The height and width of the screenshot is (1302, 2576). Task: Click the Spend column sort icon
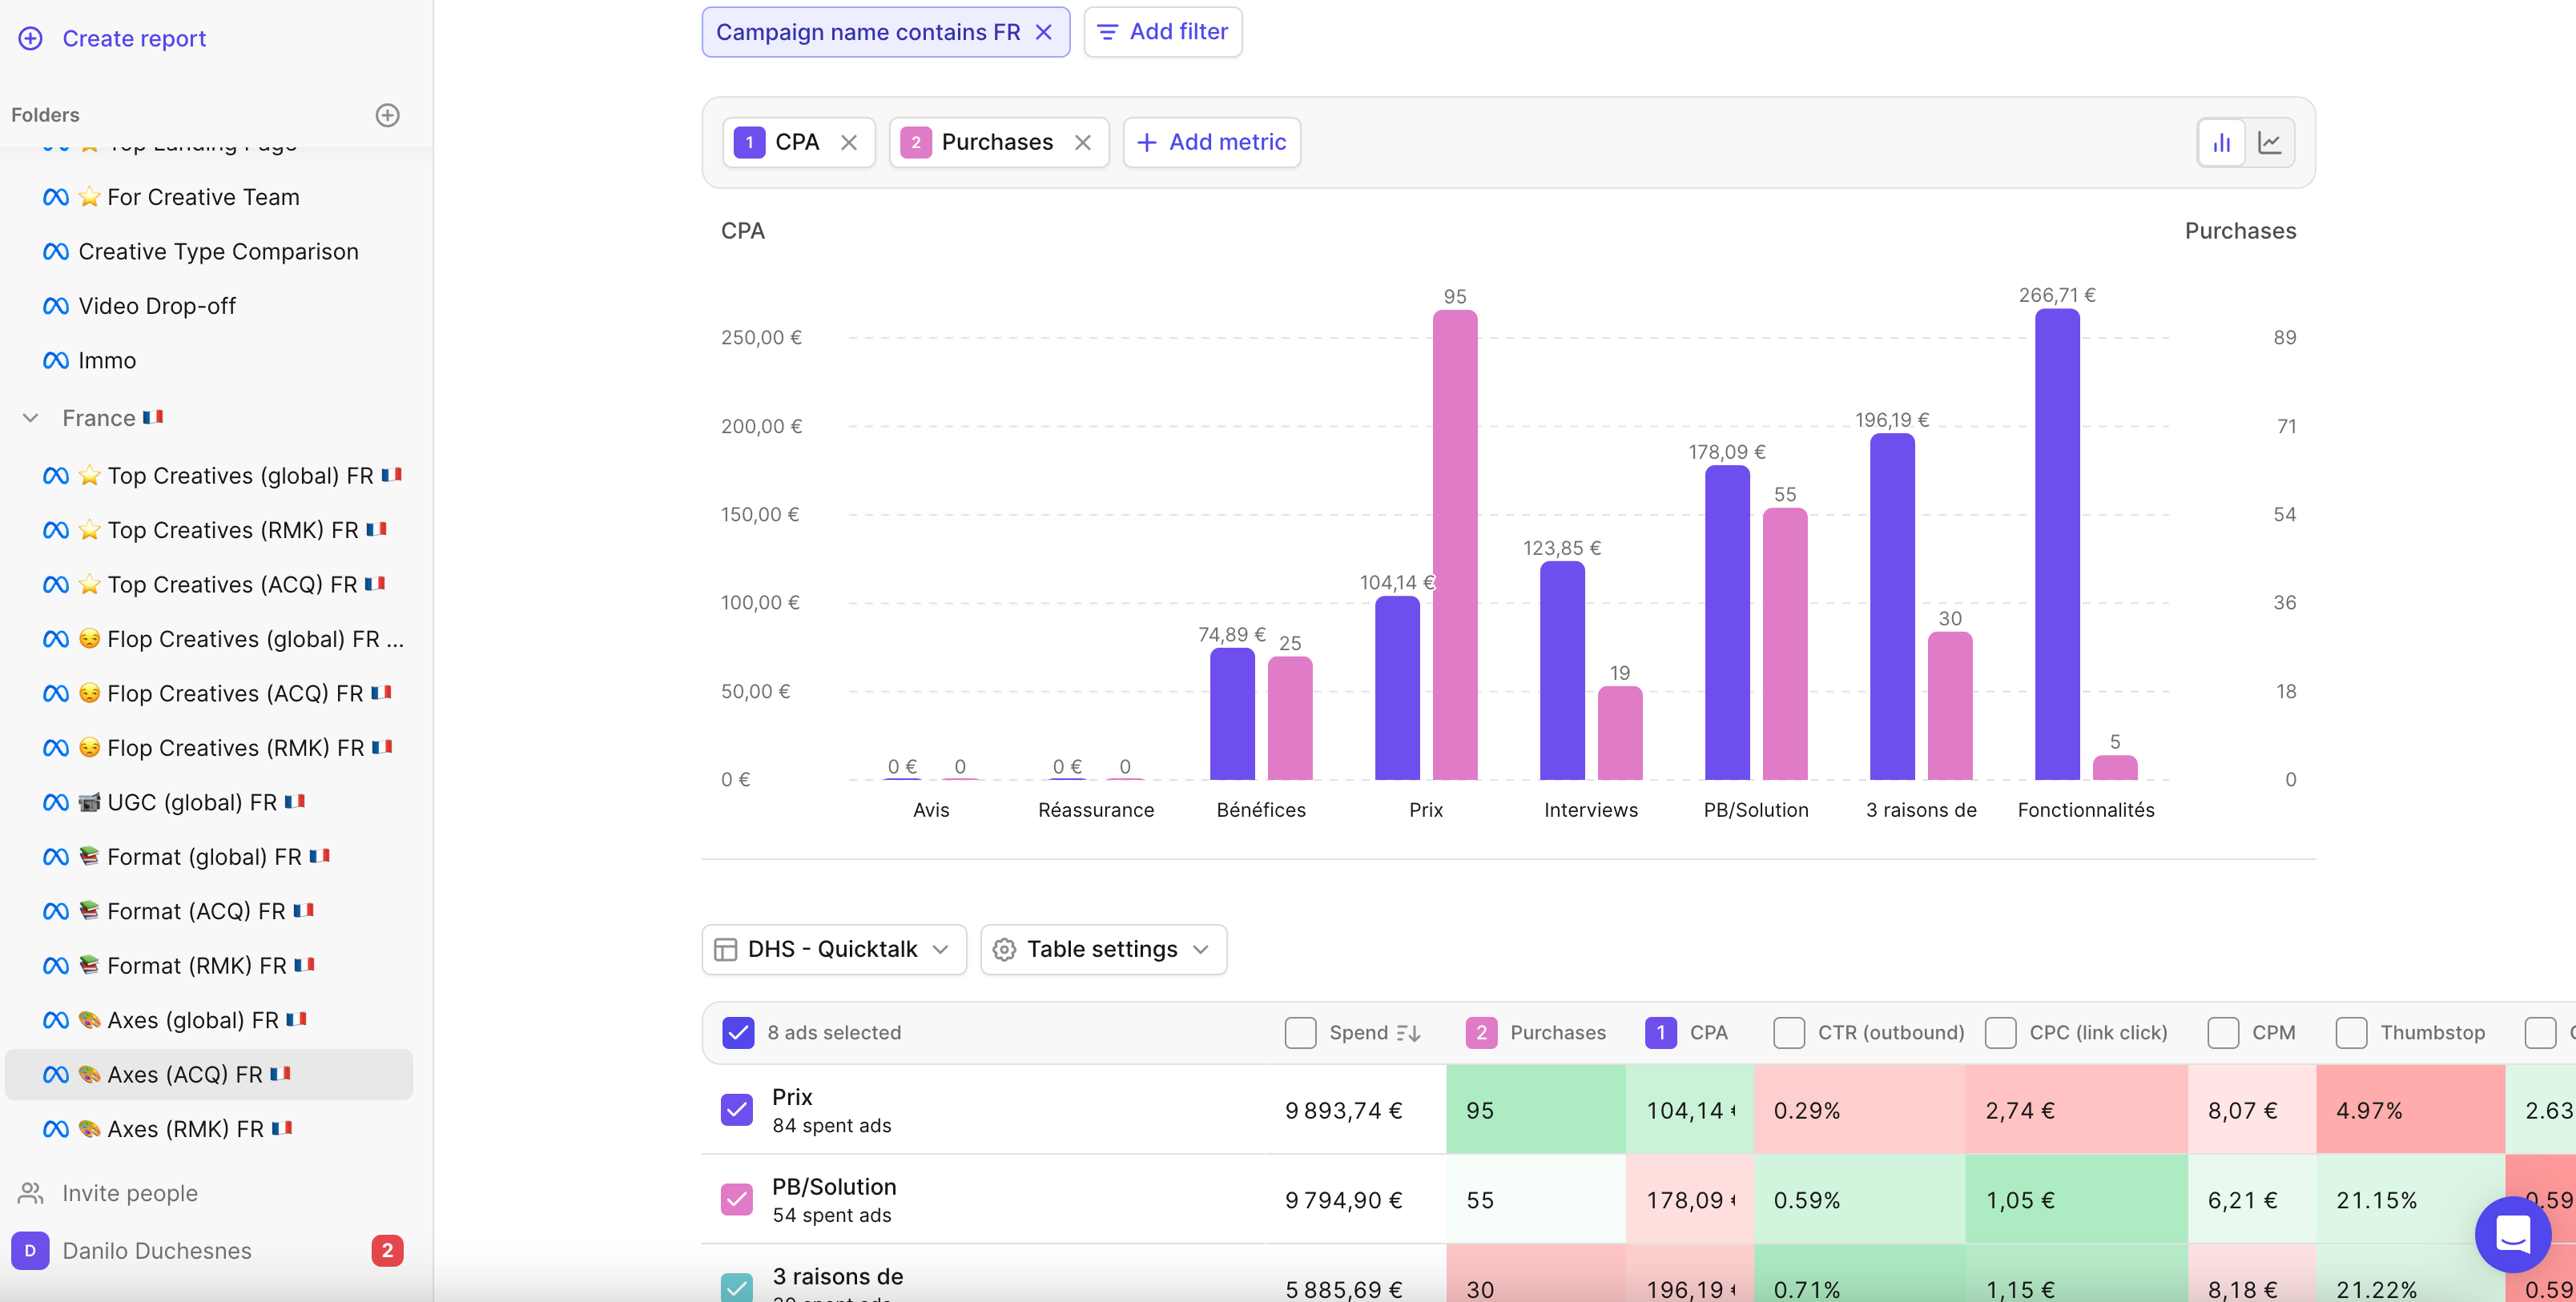[1408, 1032]
